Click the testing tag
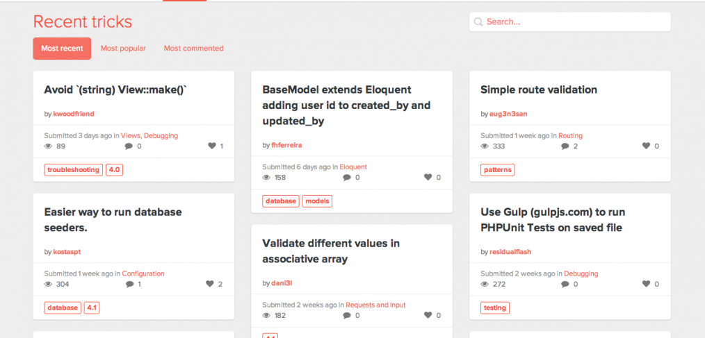Image resolution: width=705 pixels, height=338 pixels. pos(494,308)
